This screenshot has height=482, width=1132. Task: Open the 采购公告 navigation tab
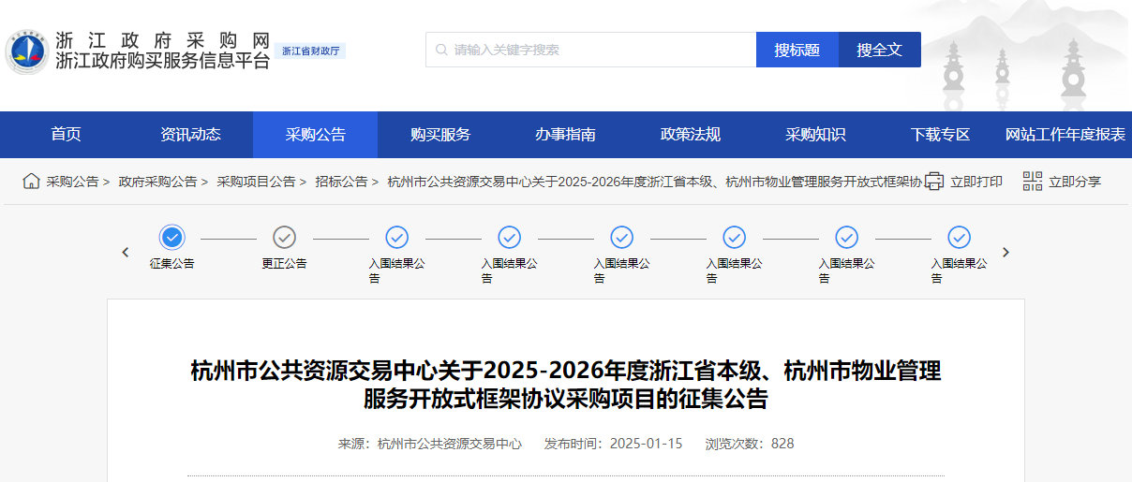[x=315, y=135]
